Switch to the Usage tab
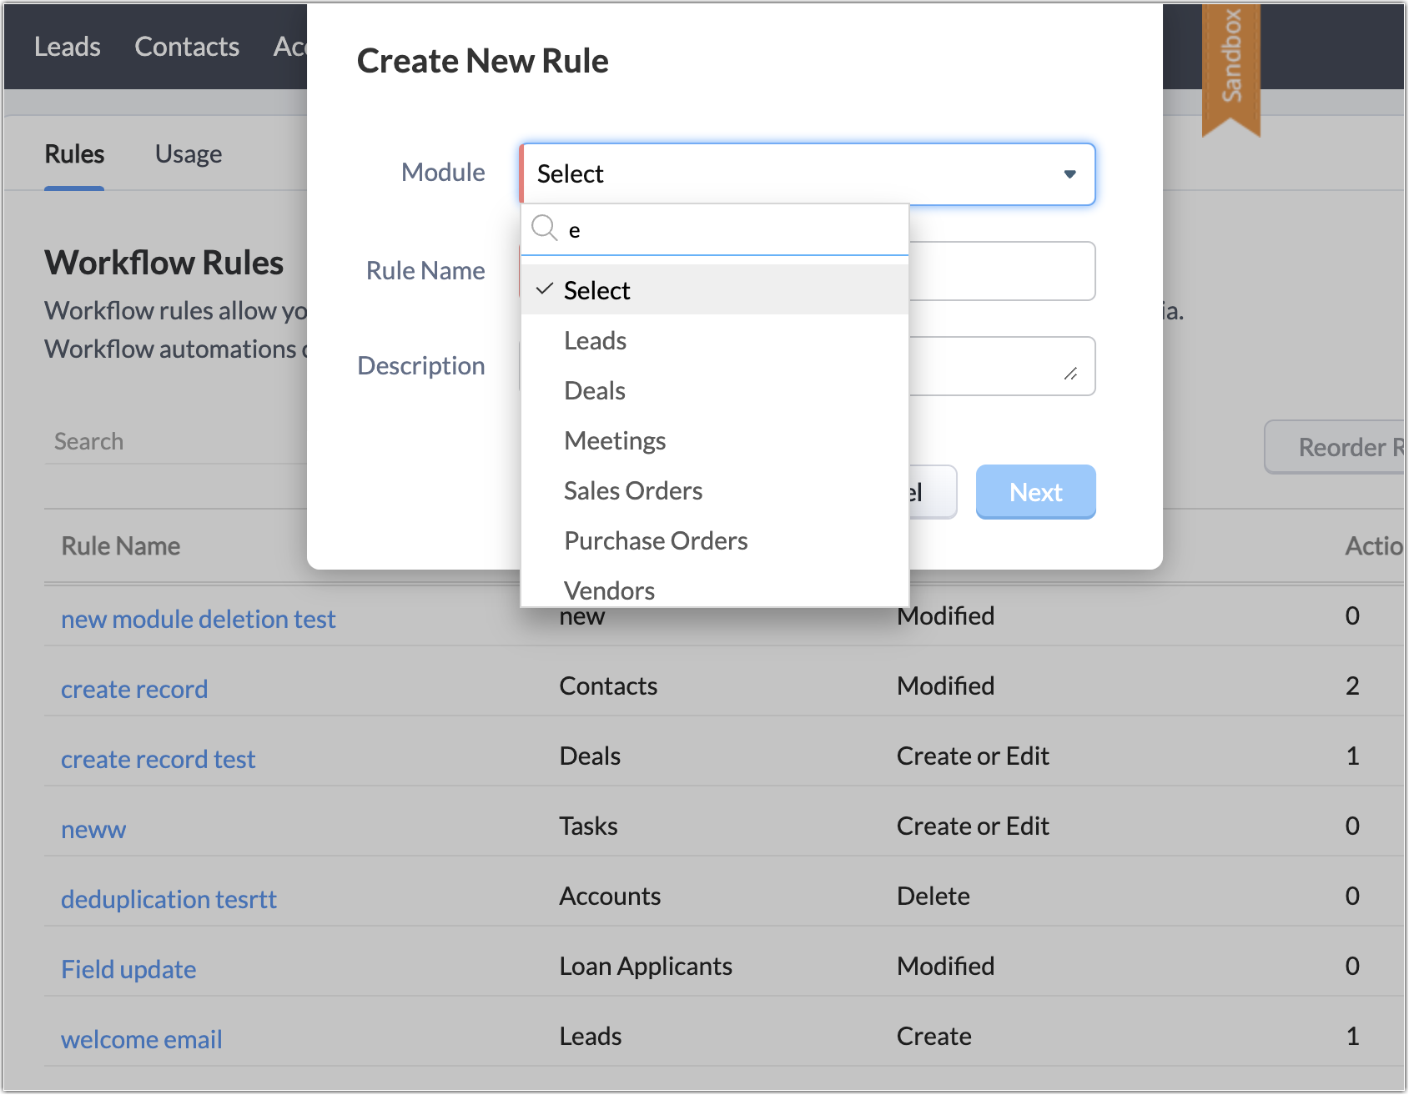 click(x=189, y=154)
